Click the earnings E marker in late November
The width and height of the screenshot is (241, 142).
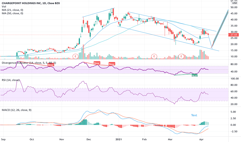click(x=76, y=56)
